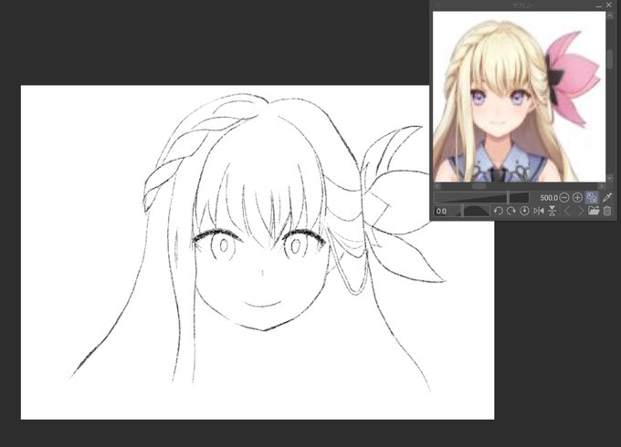Open the Sub View palette menu icon
Viewport: 621px width, 447px height.
click(x=437, y=5)
